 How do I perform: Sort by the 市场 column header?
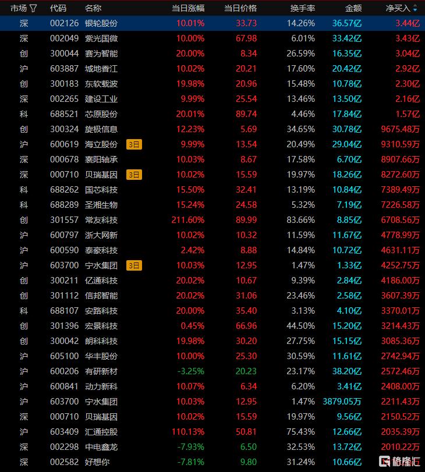[19, 8]
